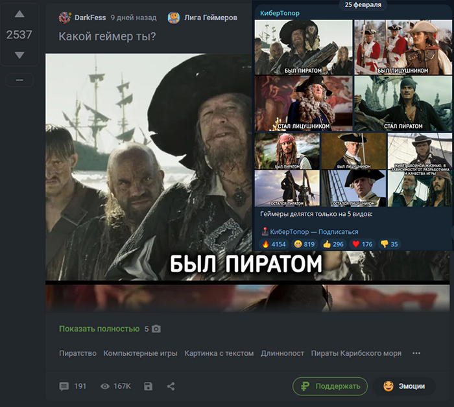Open the post title Какой геймер ты?
The image size is (454, 407).
(107, 36)
